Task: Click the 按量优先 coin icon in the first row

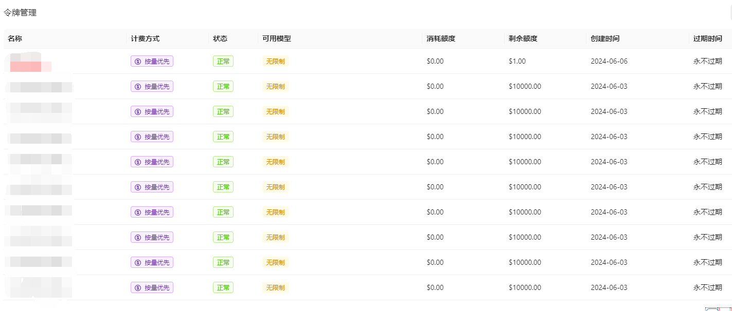Action: click(x=138, y=61)
